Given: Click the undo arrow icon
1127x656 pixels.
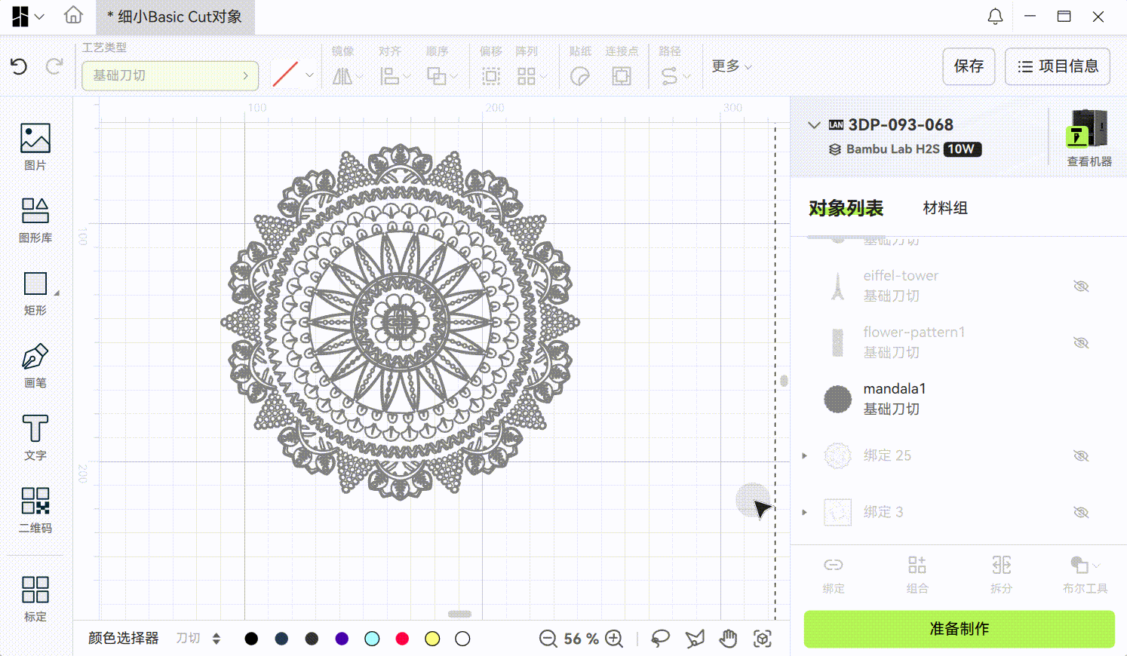Looking at the screenshot, I should pos(19,66).
